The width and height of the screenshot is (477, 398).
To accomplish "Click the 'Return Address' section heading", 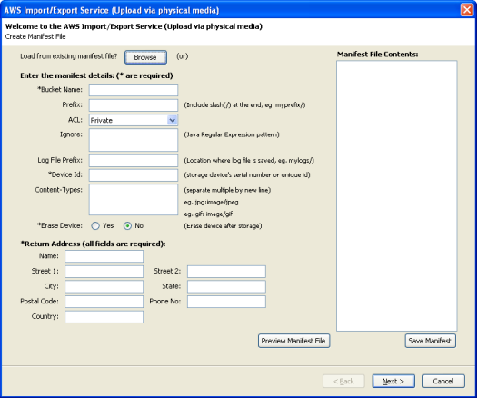I will click(x=93, y=244).
